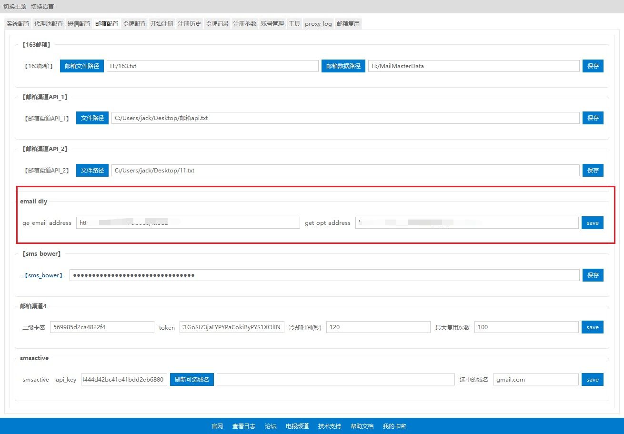Save the 163邮箱 settings
This screenshot has height=434, width=624.
(x=593, y=66)
